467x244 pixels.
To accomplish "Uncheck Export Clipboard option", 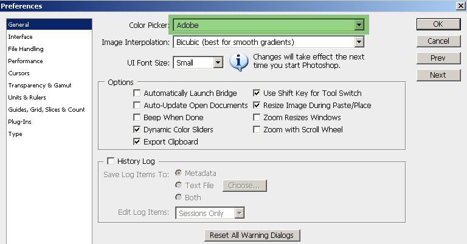I will pos(137,142).
